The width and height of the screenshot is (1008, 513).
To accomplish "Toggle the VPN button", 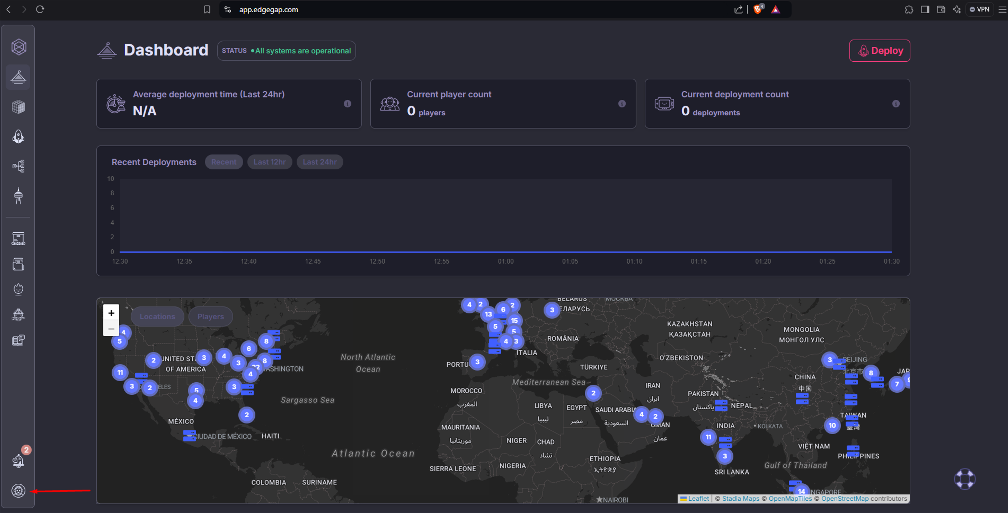I will [x=979, y=9].
